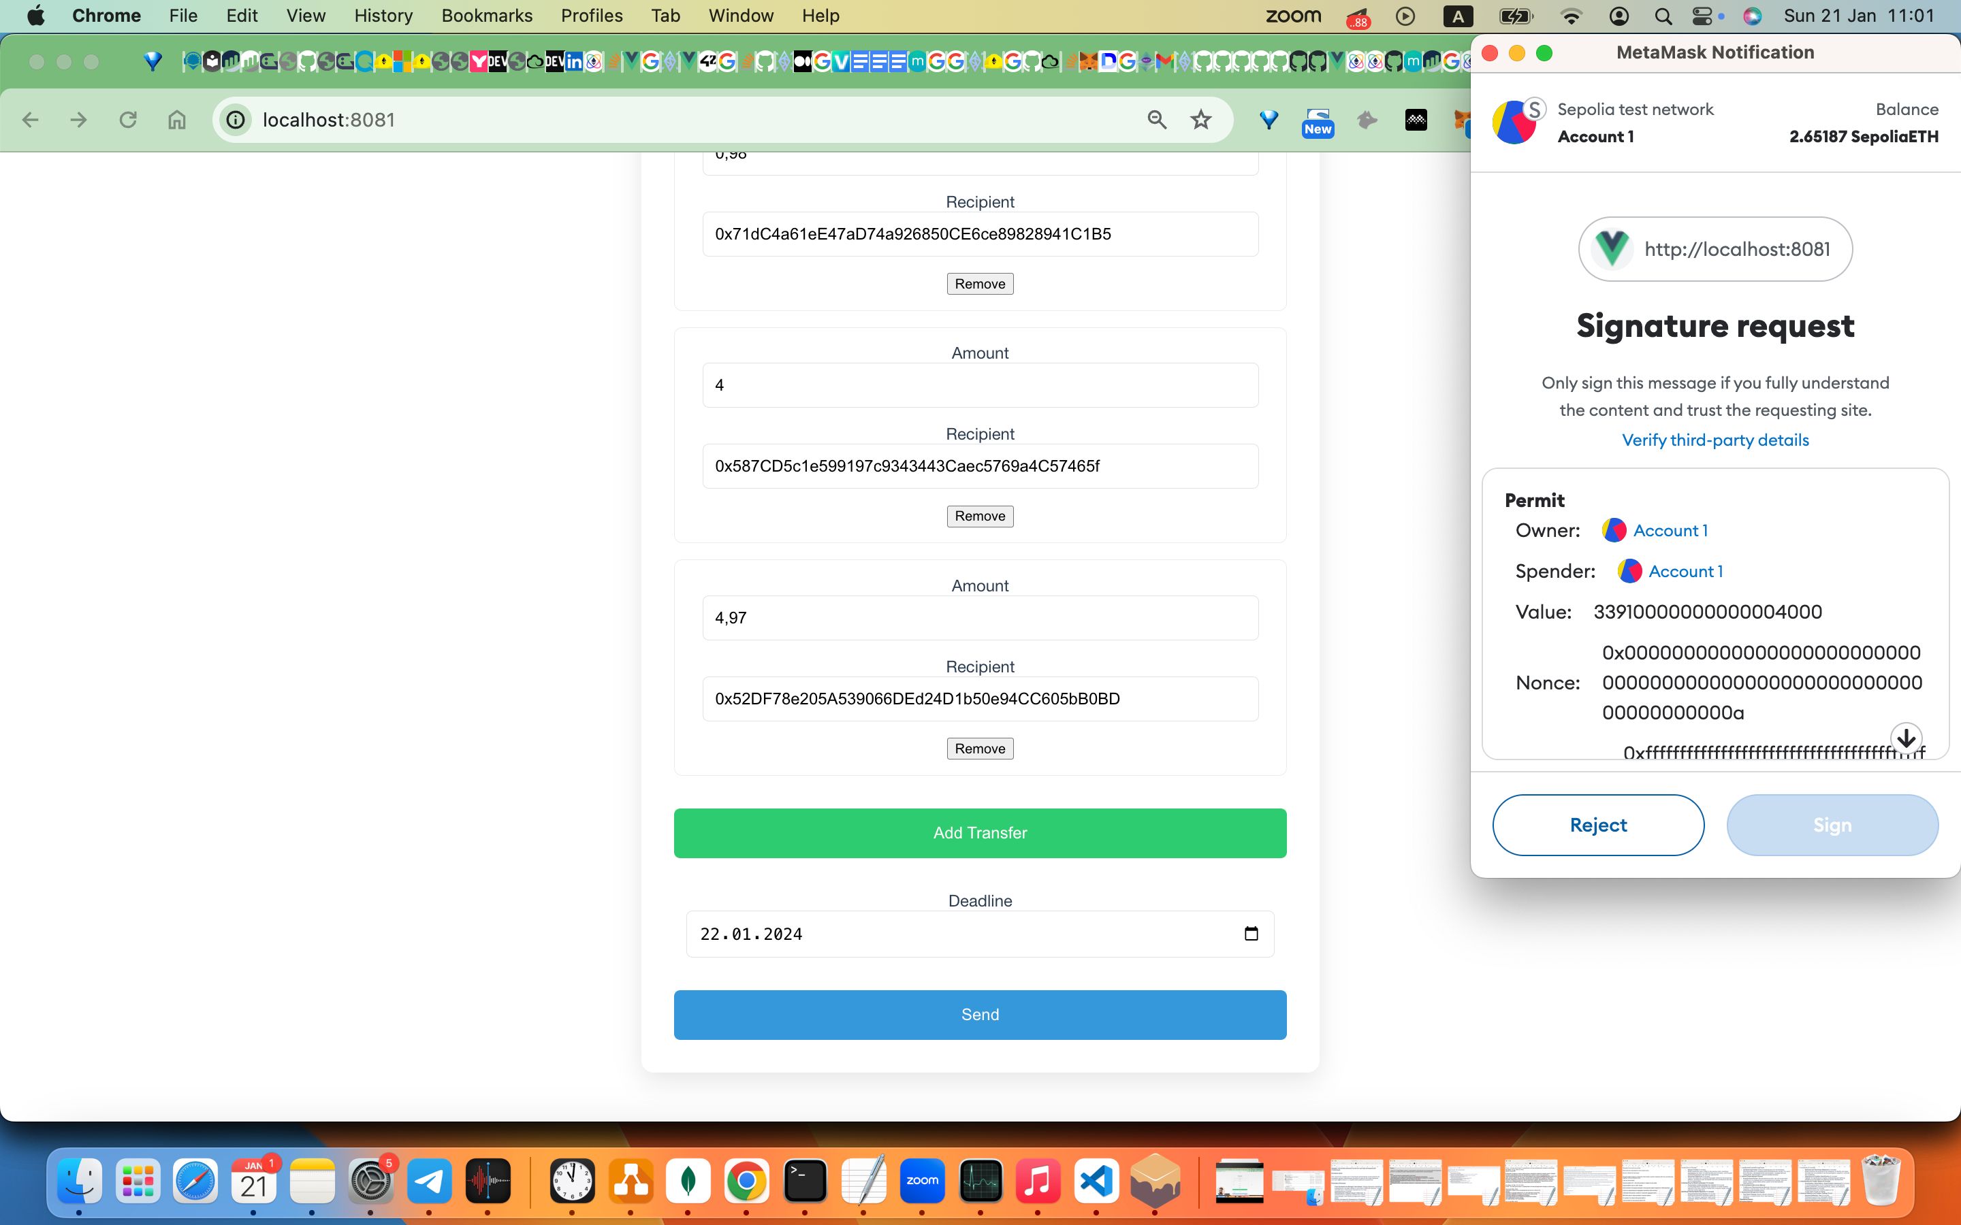
Task: Click the Add Transfer green button
Action: tap(980, 831)
